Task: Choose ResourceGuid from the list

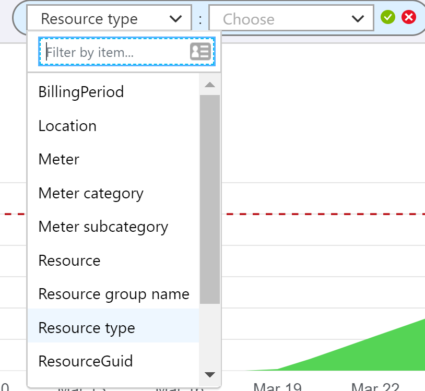Action: [x=86, y=361]
